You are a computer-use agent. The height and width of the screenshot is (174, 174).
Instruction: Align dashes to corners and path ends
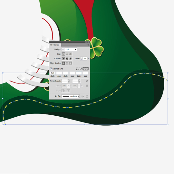click(86, 69)
